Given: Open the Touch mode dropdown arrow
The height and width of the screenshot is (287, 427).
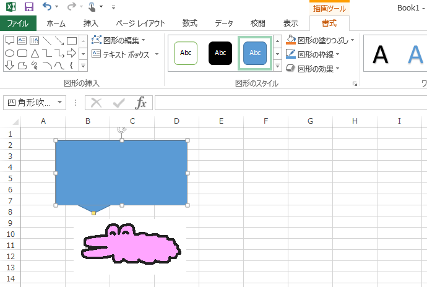Looking at the screenshot, I should (x=101, y=7).
